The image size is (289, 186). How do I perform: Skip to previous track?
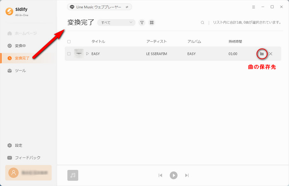click(160, 175)
